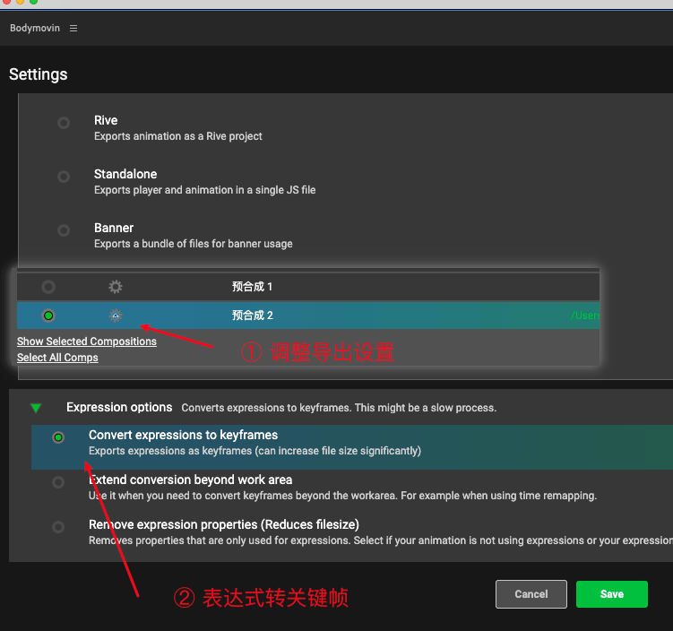Open the Bodymovin panel hamburger menu
Viewport: 673px width, 631px height.
coord(73,28)
